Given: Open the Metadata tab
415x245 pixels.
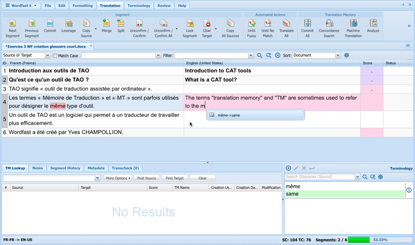Looking at the screenshot, I should [x=96, y=168].
